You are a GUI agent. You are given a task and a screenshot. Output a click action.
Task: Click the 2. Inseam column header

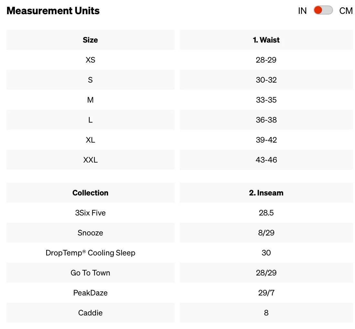(x=266, y=193)
